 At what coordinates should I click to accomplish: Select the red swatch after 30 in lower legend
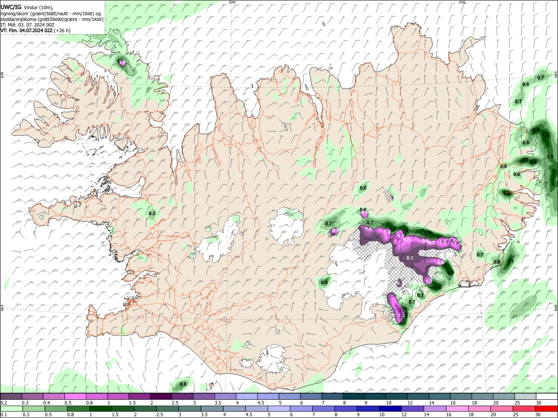coord(546,408)
